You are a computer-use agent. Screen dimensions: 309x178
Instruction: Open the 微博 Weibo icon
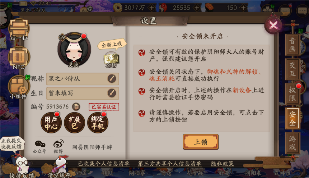pyautogui.click(x=58, y=146)
